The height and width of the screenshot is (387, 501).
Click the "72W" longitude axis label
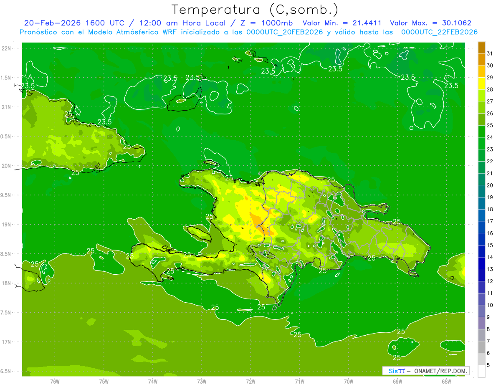coord(250,382)
